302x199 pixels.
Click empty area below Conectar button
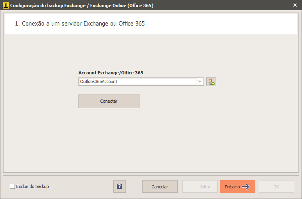pyautogui.click(x=151, y=139)
